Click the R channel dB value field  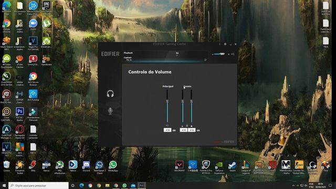click(192, 130)
